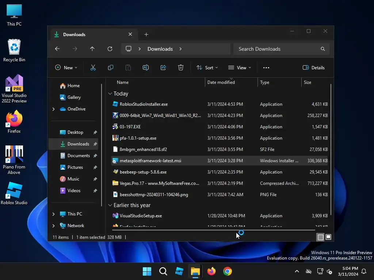Screen dimensions: 374x280
Task: Close the Downloads tab
Action: [x=130, y=34]
